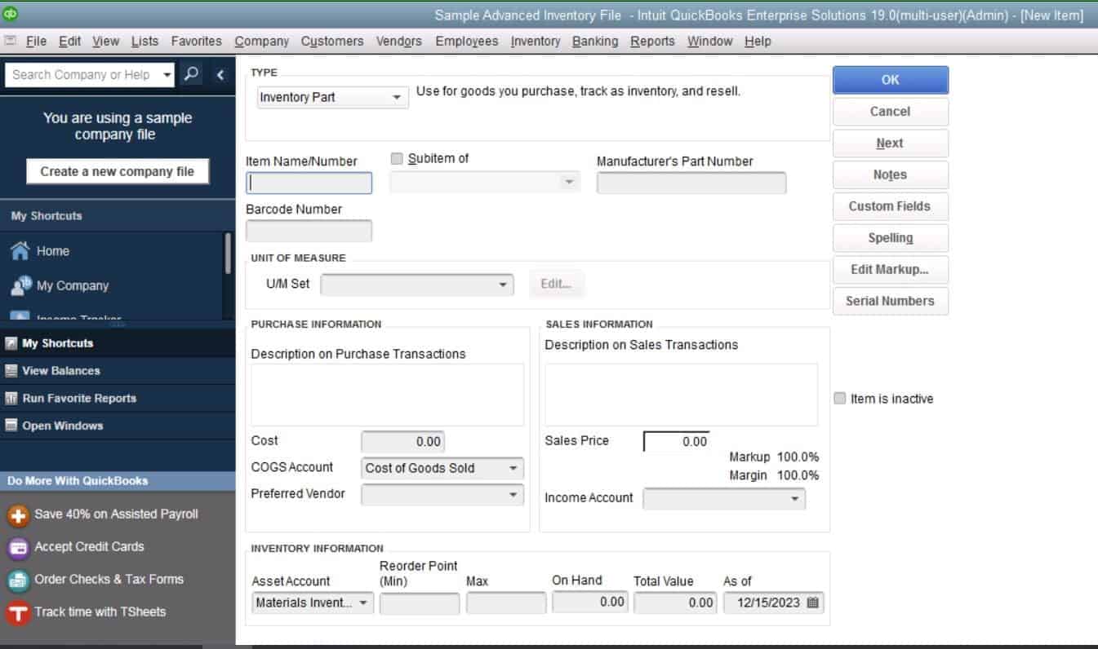Open the Customers menu

pyautogui.click(x=332, y=41)
